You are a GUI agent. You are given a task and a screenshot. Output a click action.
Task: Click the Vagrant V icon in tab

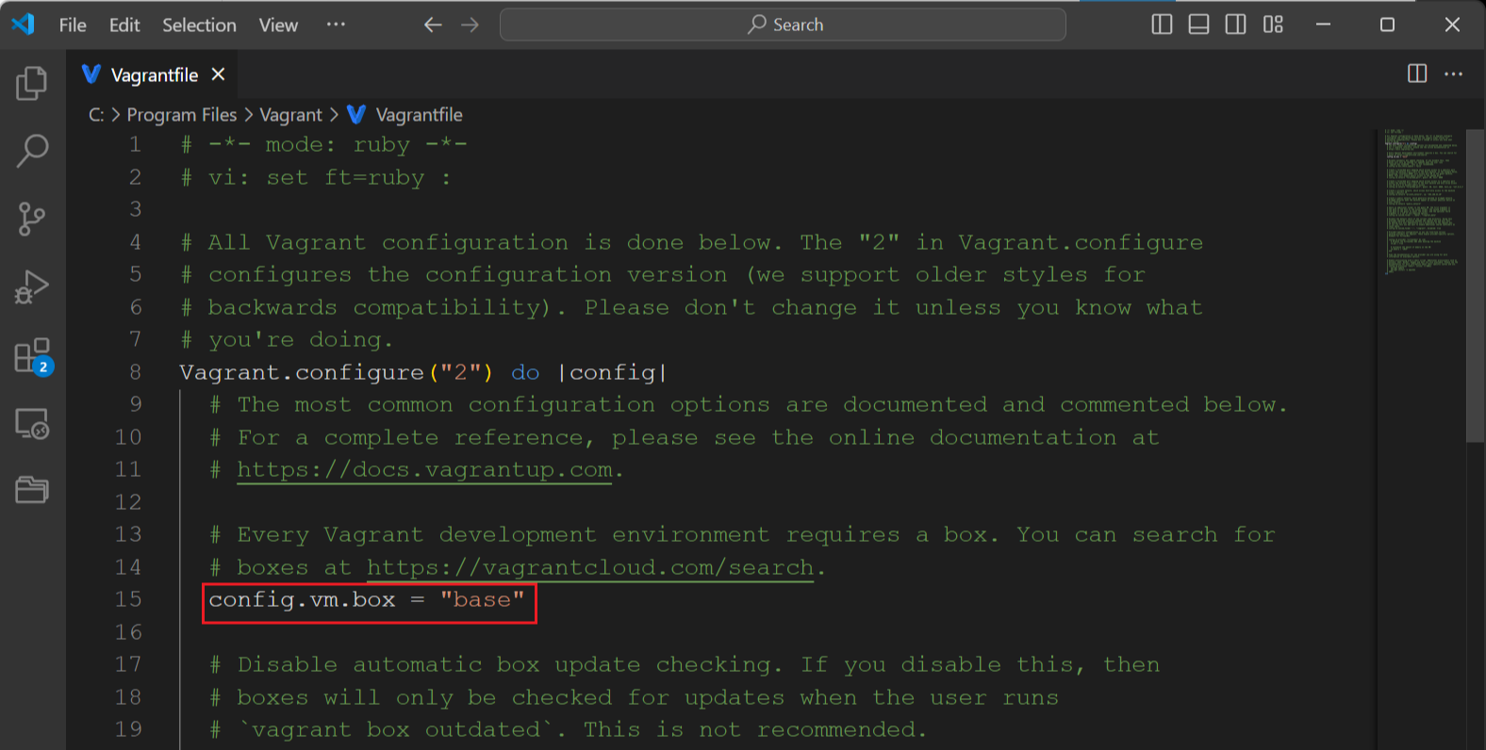point(91,73)
